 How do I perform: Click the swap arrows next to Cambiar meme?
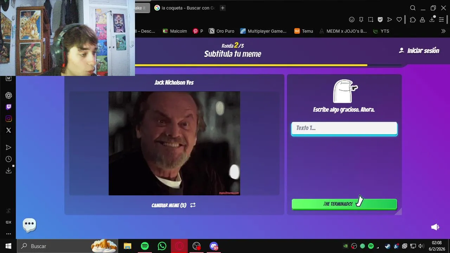(x=193, y=205)
